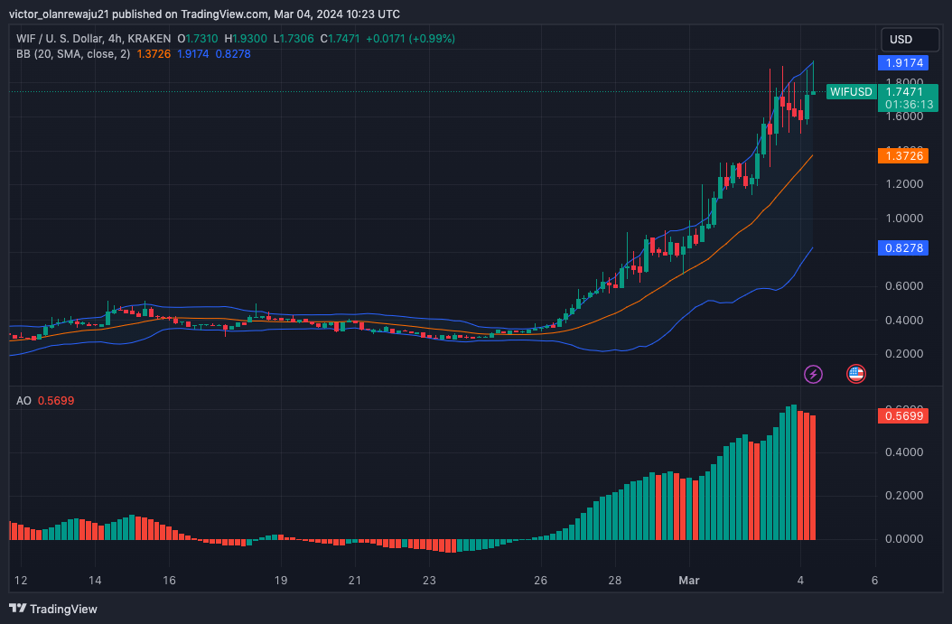Click the BB (20, SMA, close, 2) indicator label
Screen dimensions: 952x624
73,54
